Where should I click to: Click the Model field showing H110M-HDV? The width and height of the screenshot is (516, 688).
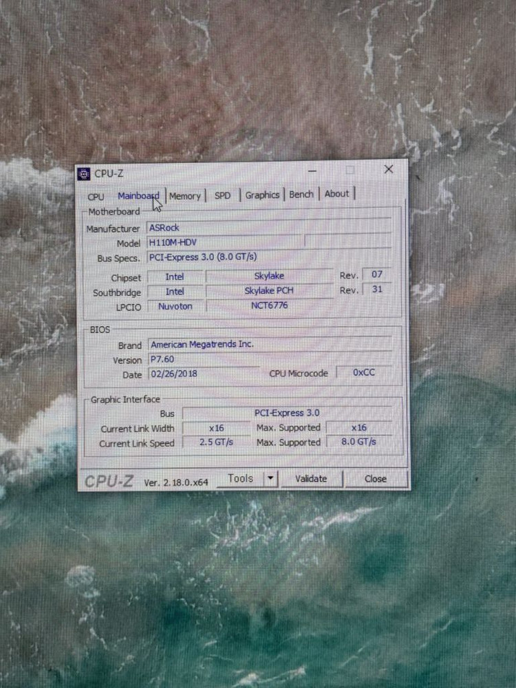(224, 243)
